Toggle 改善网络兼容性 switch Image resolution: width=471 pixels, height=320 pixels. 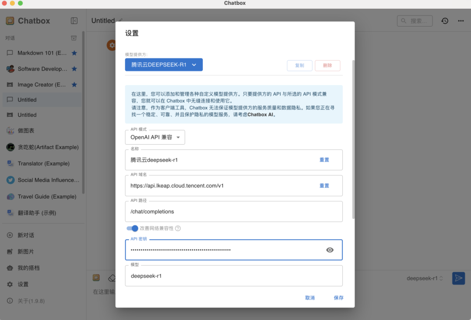point(132,228)
